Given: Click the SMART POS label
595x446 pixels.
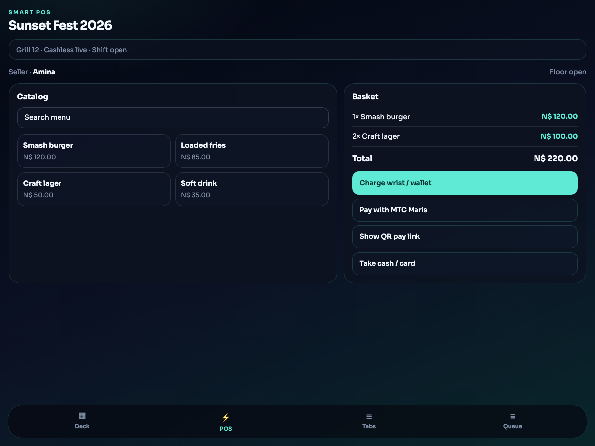Looking at the screenshot, I should point(30,12).
